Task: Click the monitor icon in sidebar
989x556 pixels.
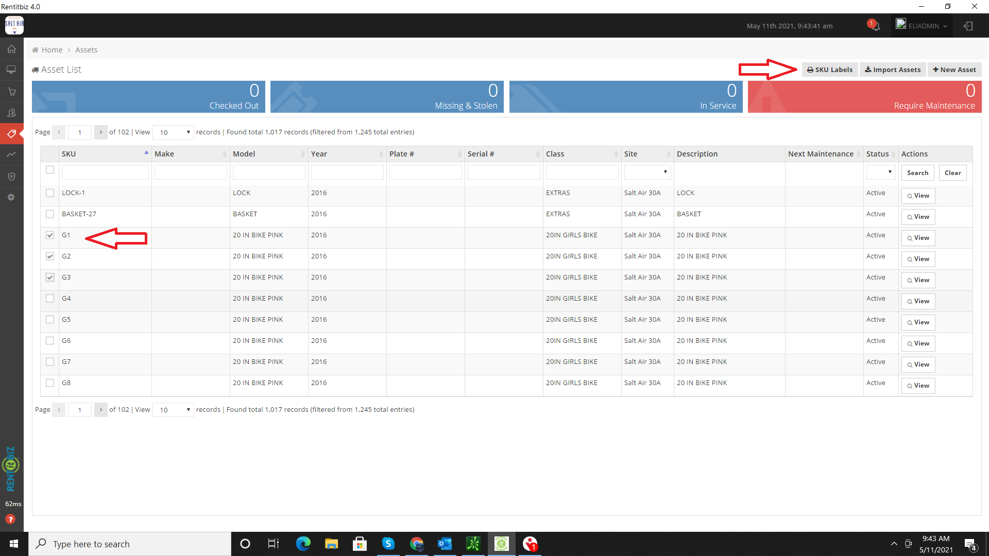Action: coord(11,69)
